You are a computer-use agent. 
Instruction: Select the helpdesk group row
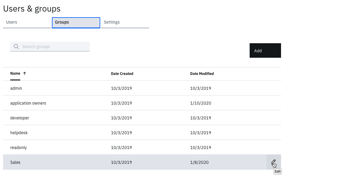pos(142,133)
